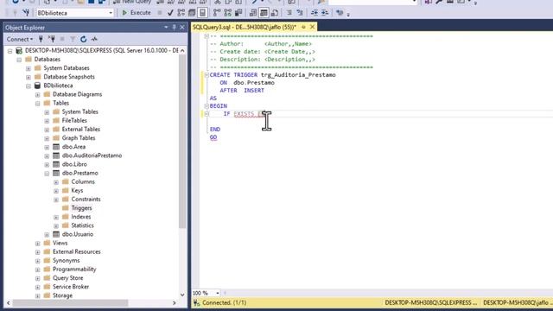Toggle the Object Explorer auto-hide pin
553x311 pixels.
(174, 27)
